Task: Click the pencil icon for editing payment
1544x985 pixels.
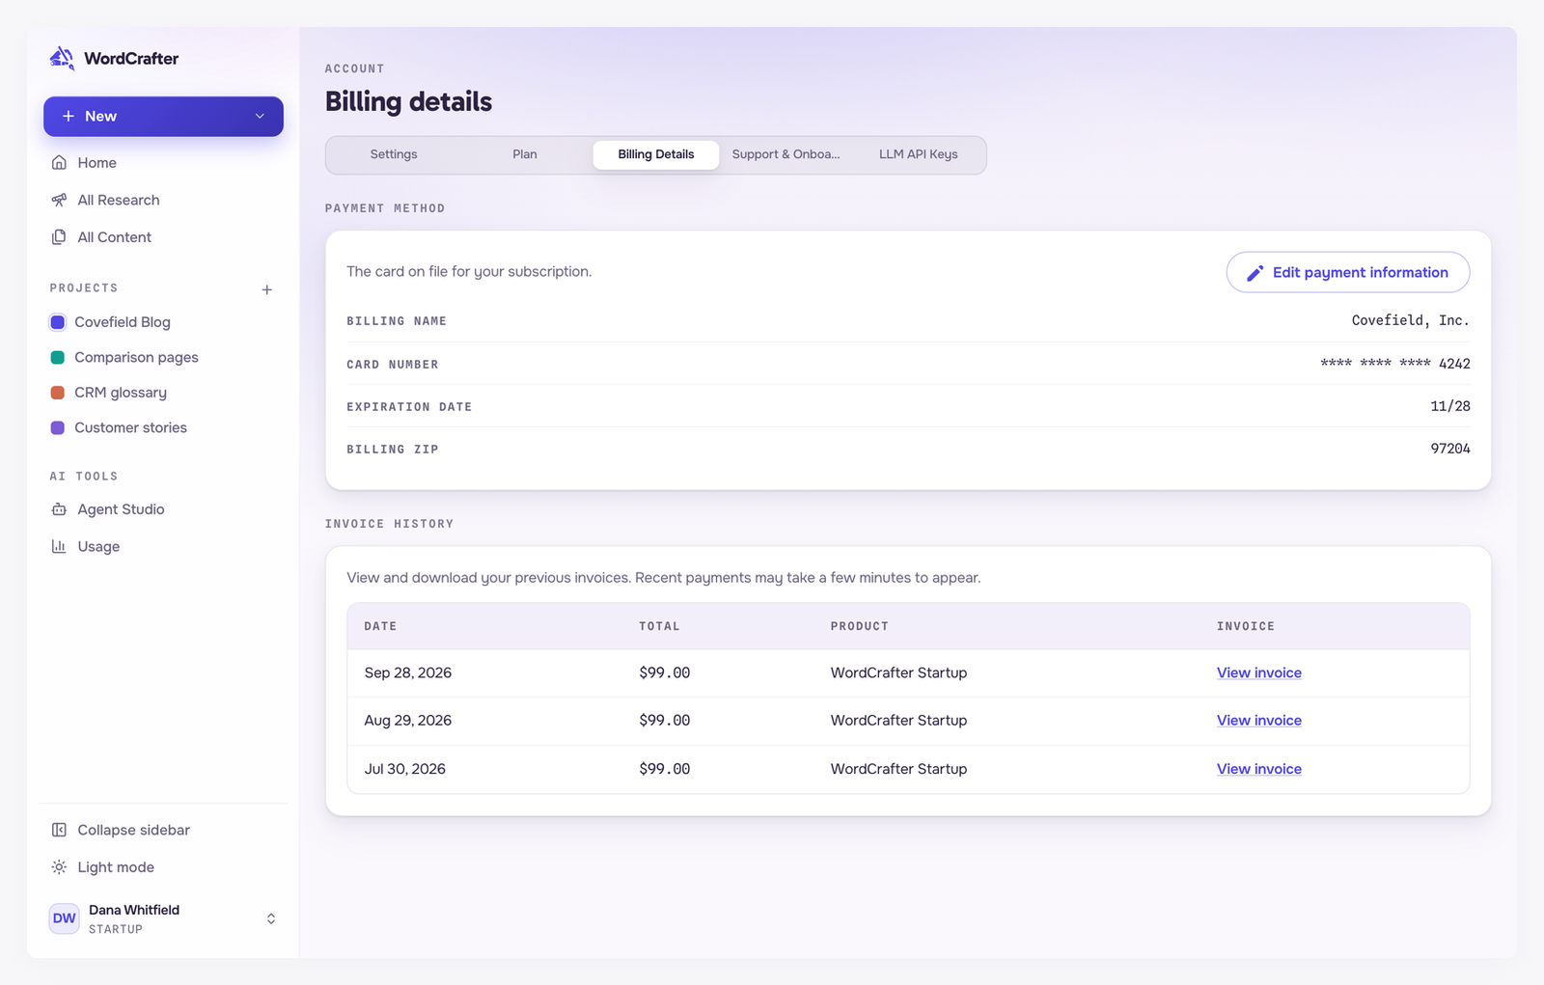Action: [1254, 273]
